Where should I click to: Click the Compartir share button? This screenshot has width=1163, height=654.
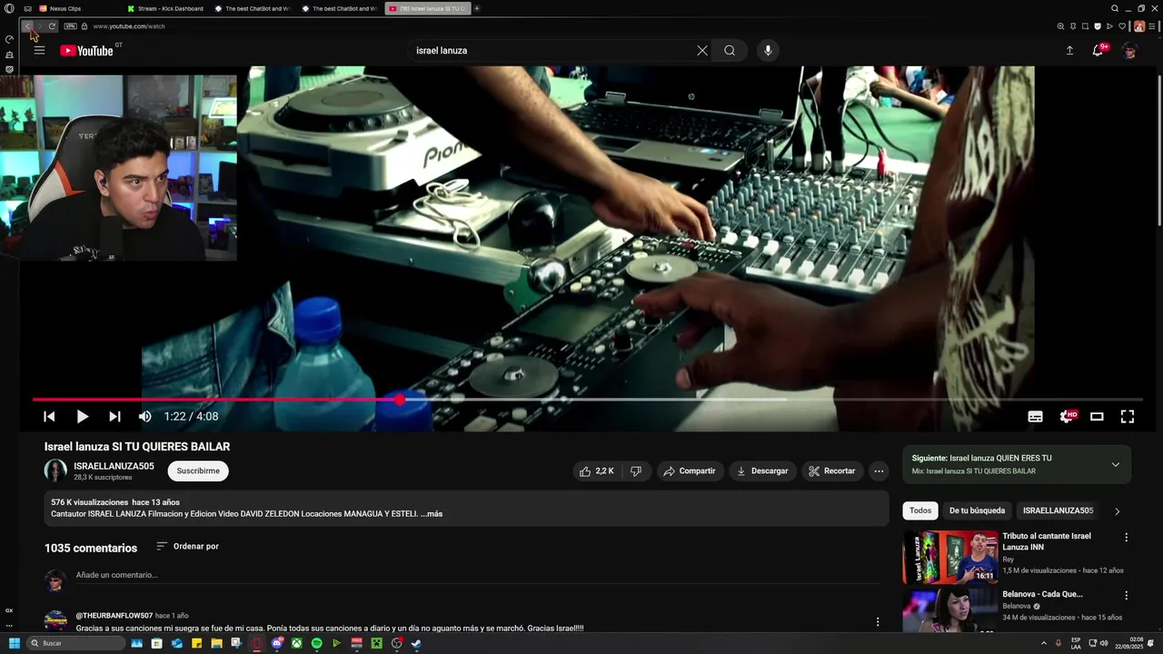(690, 471)
